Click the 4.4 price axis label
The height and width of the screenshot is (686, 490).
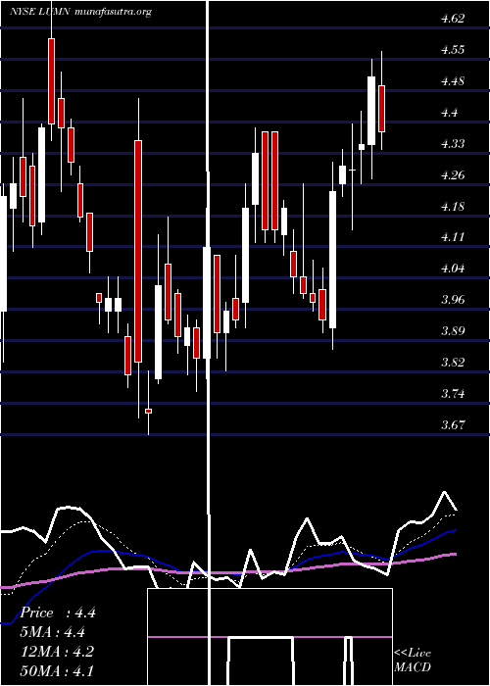point(449,113)
